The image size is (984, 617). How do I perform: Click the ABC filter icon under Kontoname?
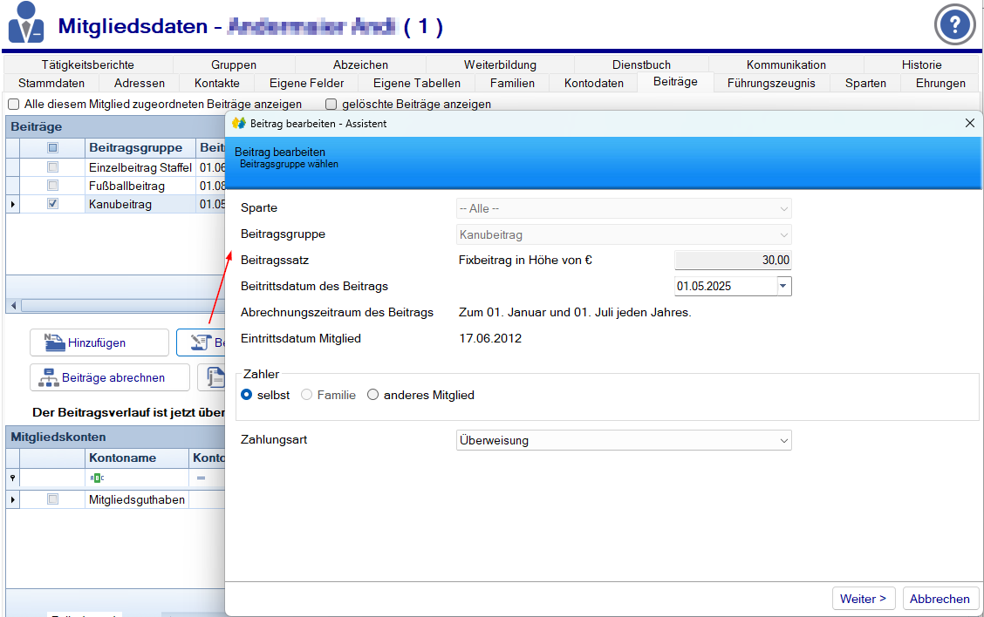coord(97,477)
